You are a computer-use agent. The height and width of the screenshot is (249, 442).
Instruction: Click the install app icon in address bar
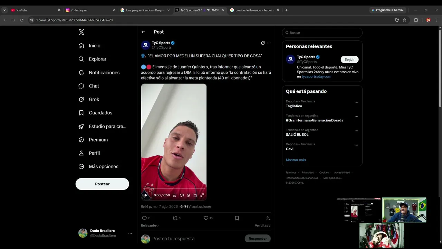(x=397, y=20)
